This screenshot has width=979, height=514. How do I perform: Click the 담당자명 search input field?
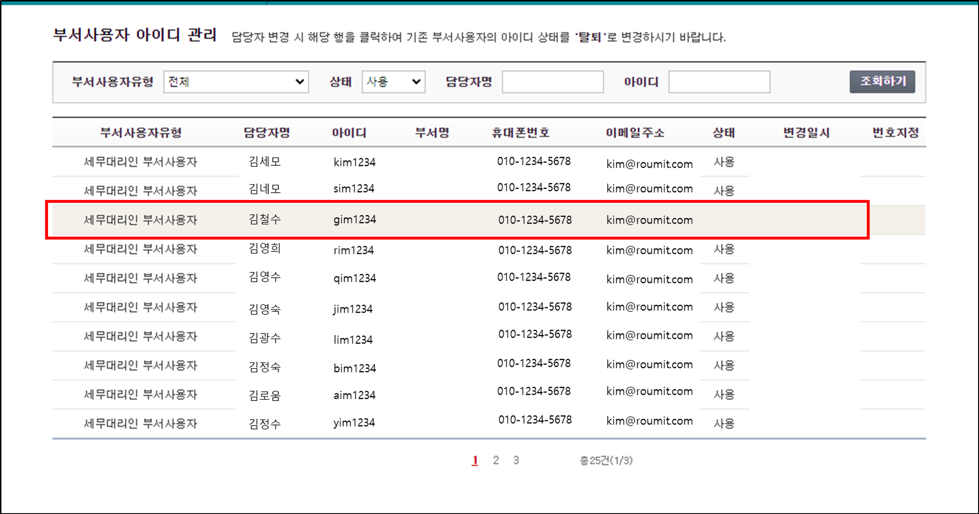[x=552, y=82]
